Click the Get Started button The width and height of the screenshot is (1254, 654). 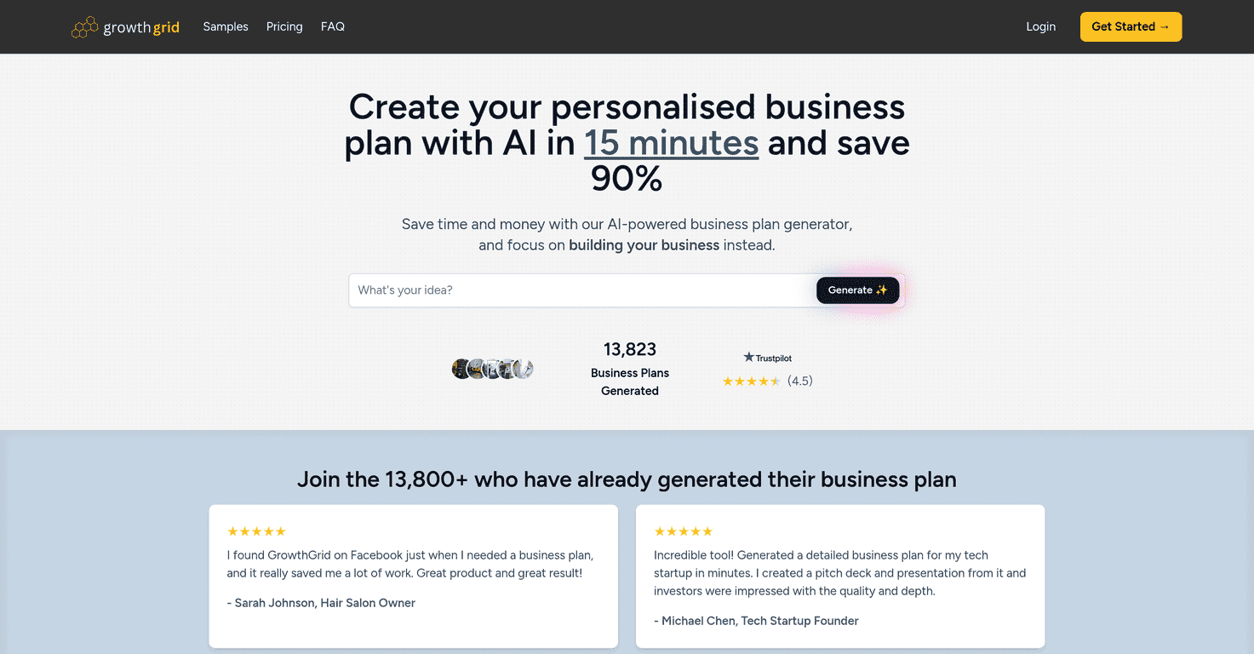(x=1131, y=26)
